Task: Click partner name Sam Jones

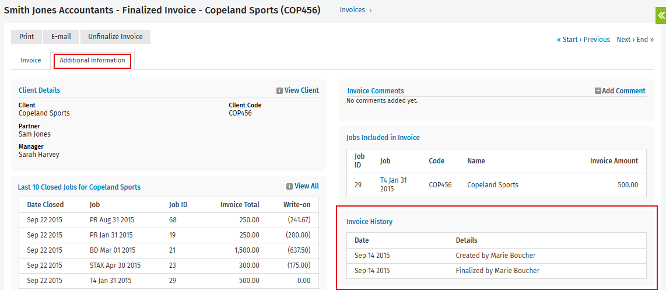Action: pos(34,134)
